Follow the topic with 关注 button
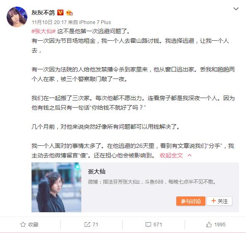This screenshot has height=233, width=246. click(x=219, y=201)
